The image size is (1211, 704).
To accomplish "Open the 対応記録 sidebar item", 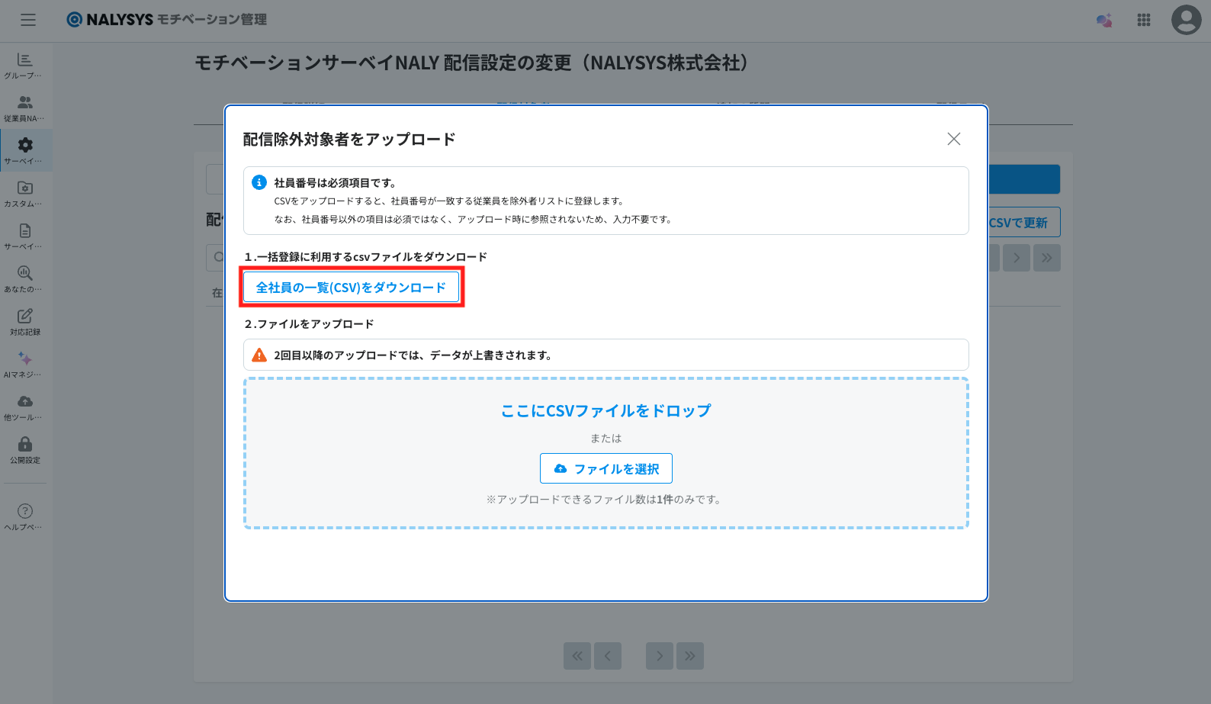I will pyautogui.click(x=25, y=322).
